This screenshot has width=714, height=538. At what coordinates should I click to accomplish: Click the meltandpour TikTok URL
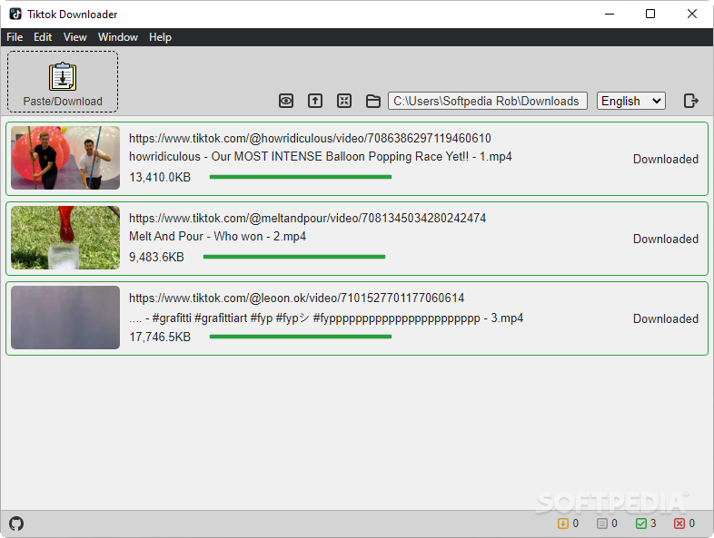pos(307,219)
